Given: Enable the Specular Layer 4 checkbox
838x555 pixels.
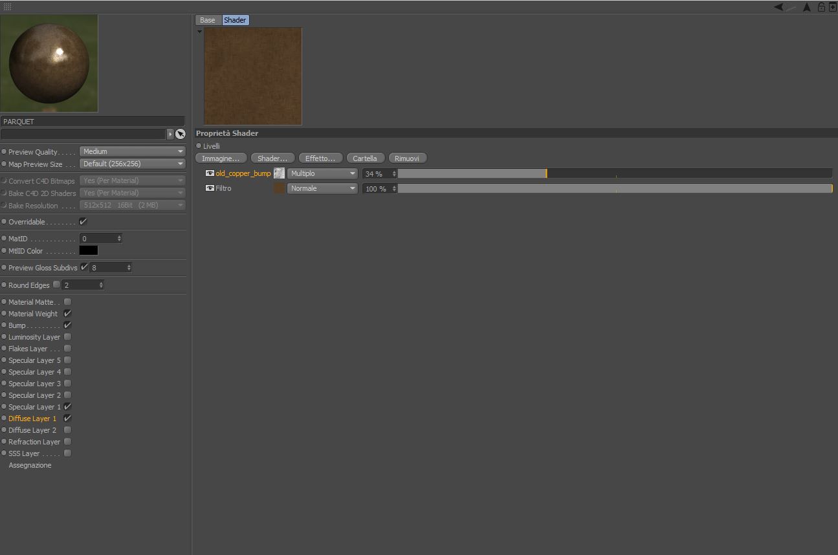Looking at the screenshot, I should click(67, 372).
